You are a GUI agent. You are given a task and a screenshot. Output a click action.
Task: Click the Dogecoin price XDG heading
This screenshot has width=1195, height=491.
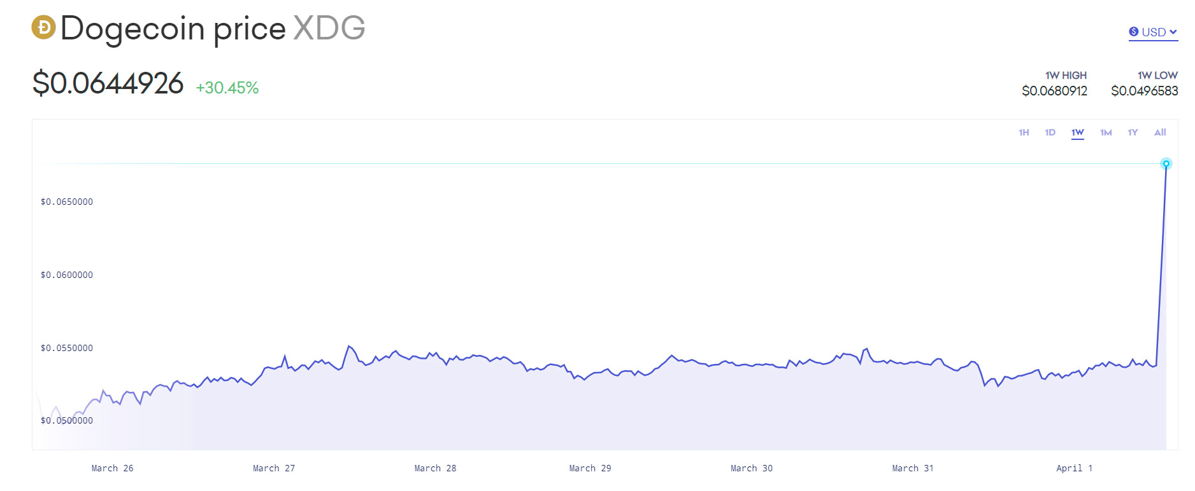click(x=212, y=29)
